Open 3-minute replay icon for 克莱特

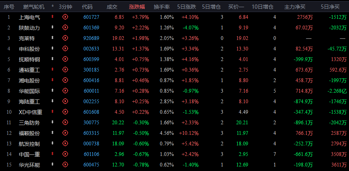(65, 38)
